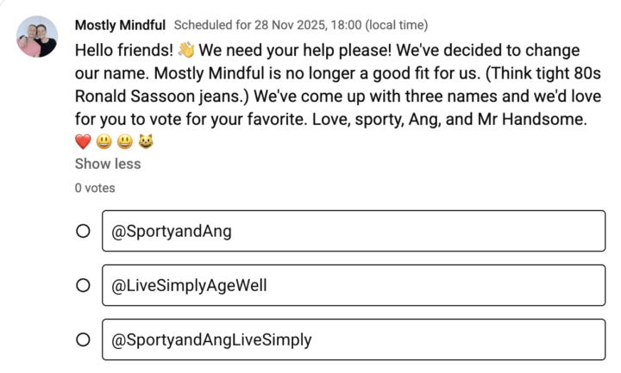
Task: Click the @LiveSimplyAgeWell poll option box
Action: tap(353, 285)
